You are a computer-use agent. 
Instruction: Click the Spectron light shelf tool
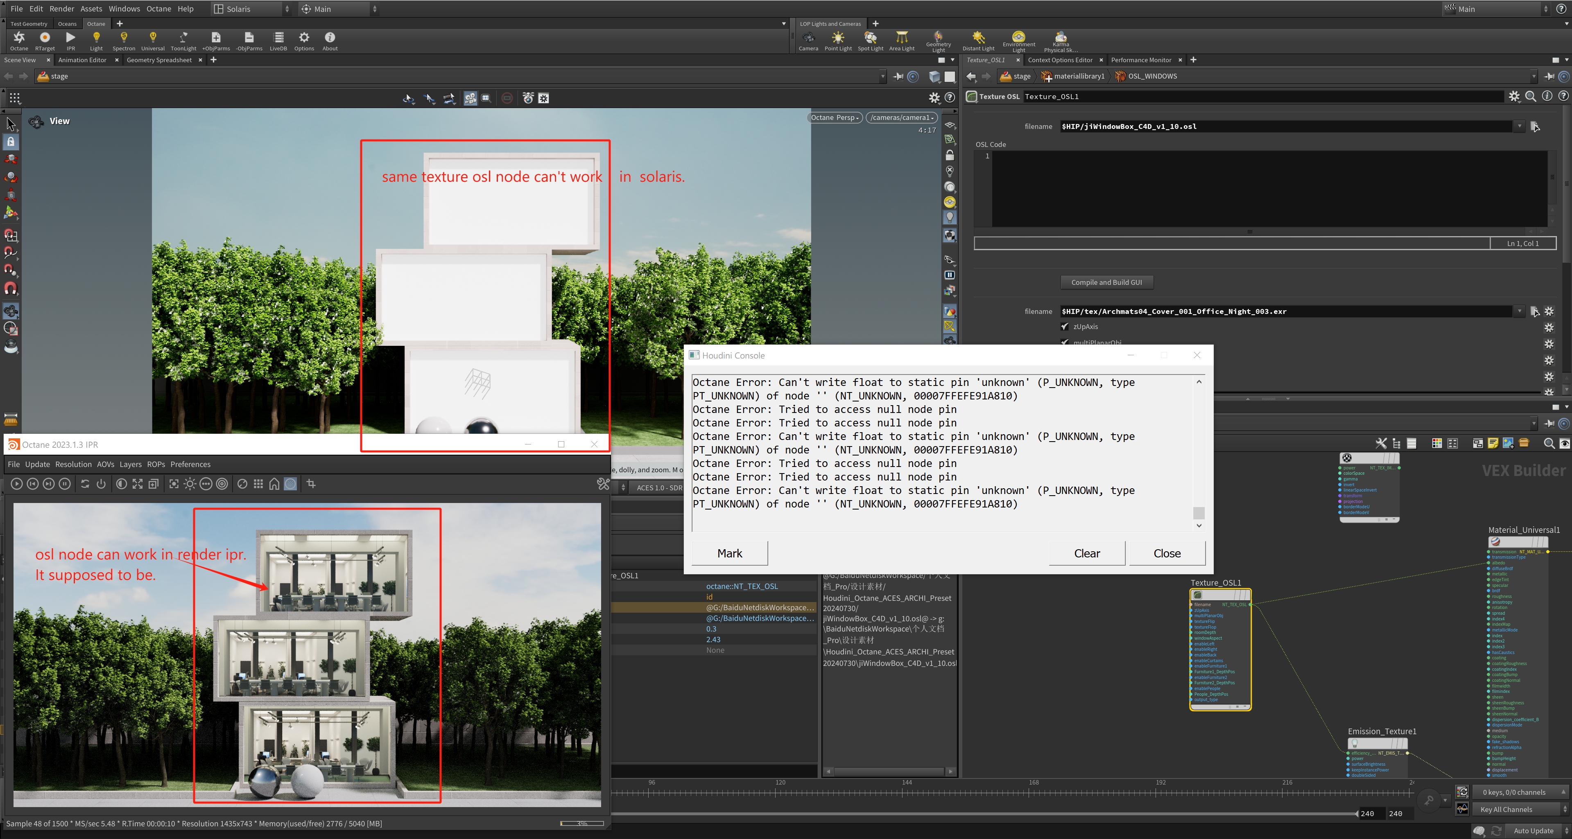[x=123, y=41]
